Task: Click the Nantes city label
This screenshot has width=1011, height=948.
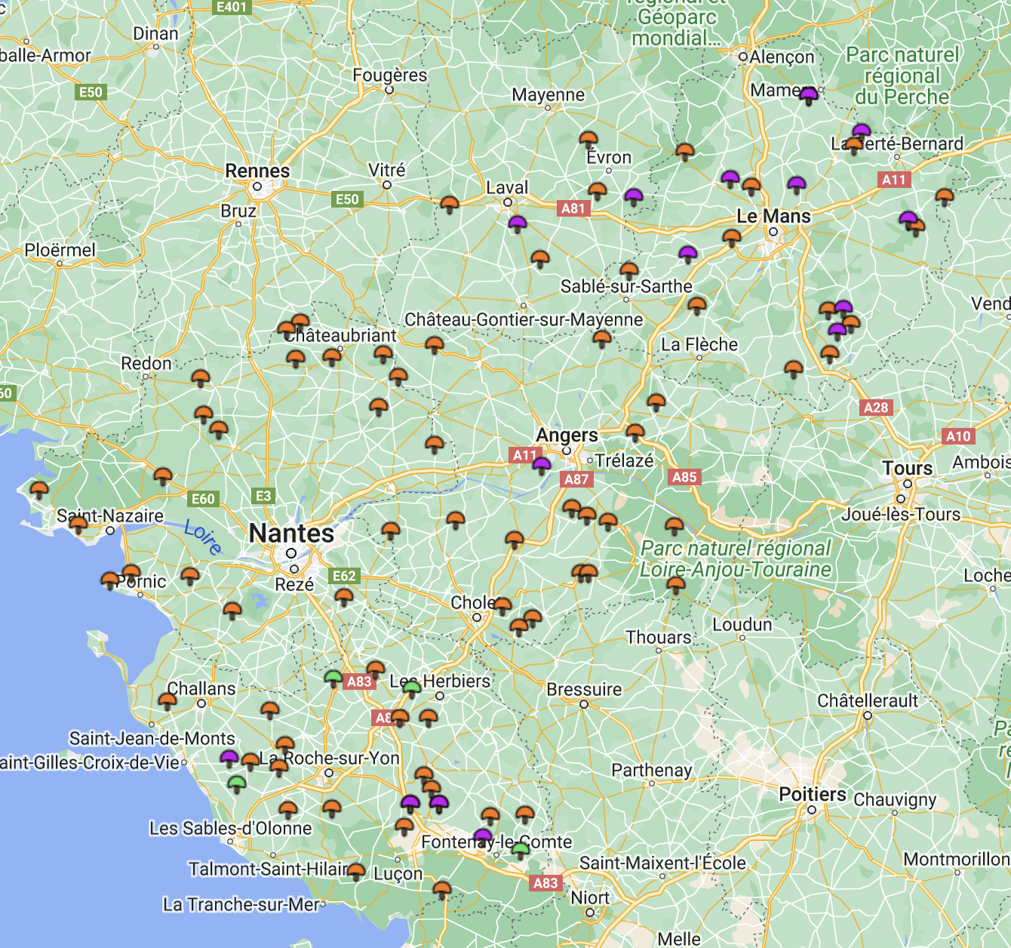Action: pyautogui.click(x=291, y=534)
